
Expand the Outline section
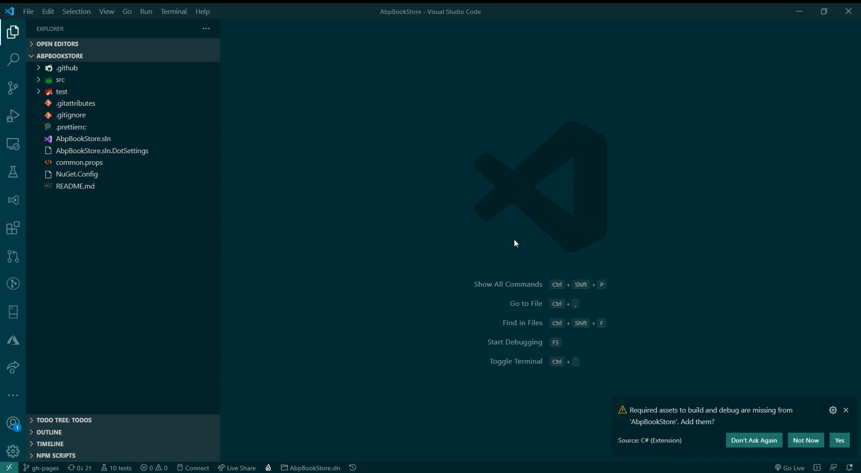pos(123,432)
